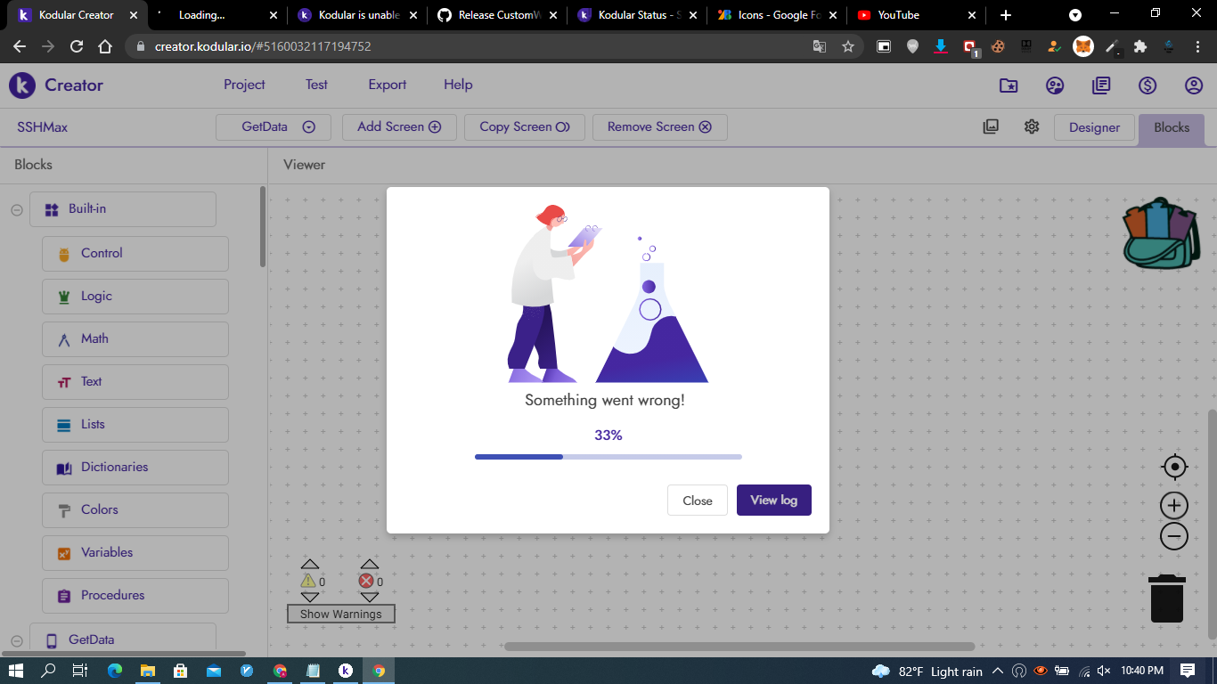Open the Colors blocks drawer
1217x684 pixels.
click(135, 509)
